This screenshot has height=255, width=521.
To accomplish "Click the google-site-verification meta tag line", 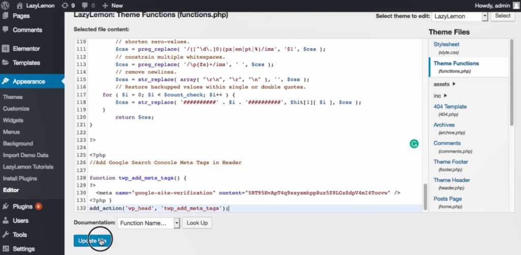I will (x=248, y=193).
